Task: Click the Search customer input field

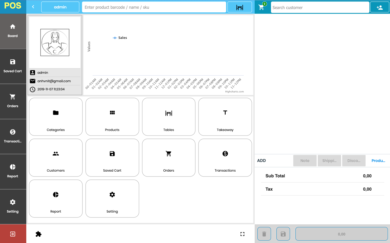Action: tap(320, 7)
